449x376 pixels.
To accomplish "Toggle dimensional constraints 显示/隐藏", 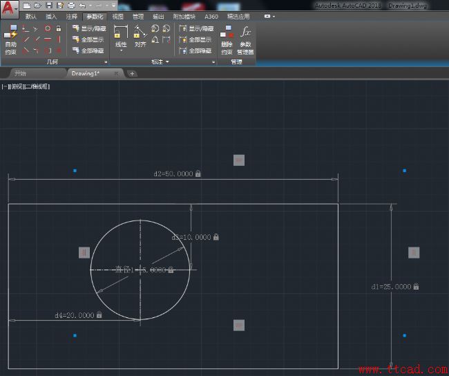I will (196, 28).
